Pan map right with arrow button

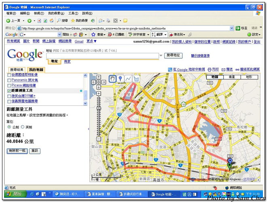pos(104,82)
